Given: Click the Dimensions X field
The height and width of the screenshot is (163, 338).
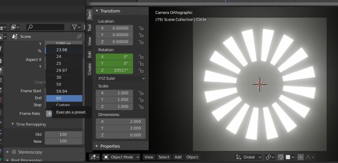Looking at the screenshot, I should click(120, 122).
